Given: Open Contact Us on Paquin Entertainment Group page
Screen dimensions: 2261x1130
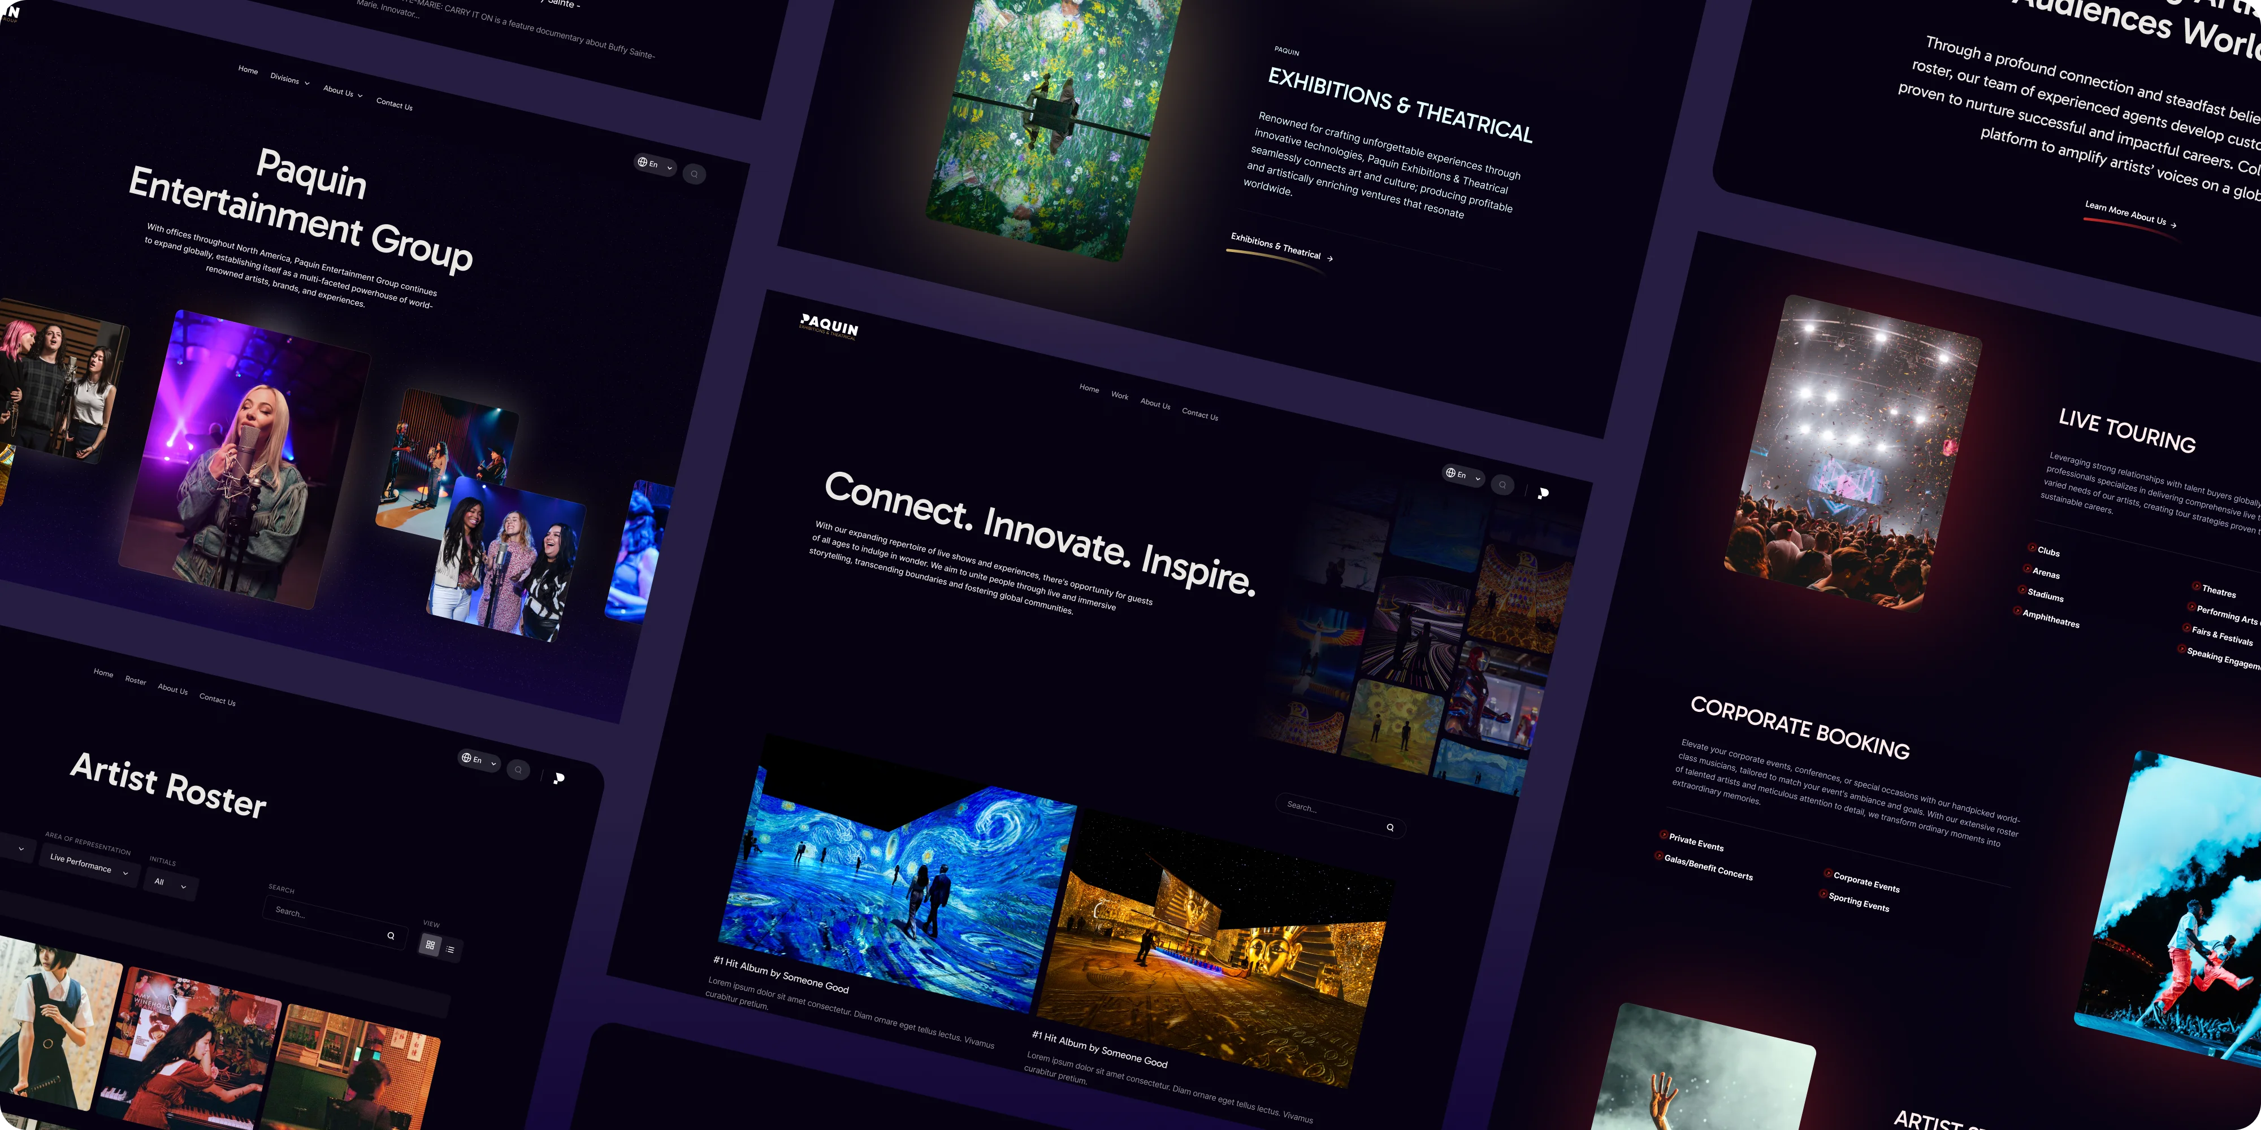Looking at the screenshot, I should click(394, 105).
